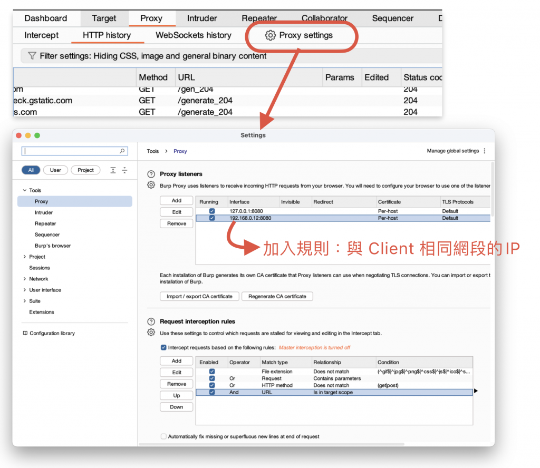Click Remove button for Proxy listeners
This screenshot has width=540, height=468.
pyautogui.click(x=177, y=223)
